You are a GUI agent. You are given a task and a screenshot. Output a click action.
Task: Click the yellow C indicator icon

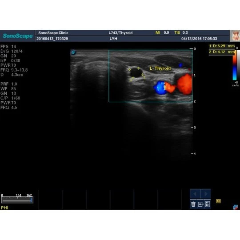tap(218, 201)
